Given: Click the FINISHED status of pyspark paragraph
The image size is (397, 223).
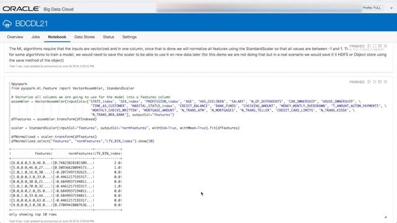Looking at the screenshot, I should 357,82.
